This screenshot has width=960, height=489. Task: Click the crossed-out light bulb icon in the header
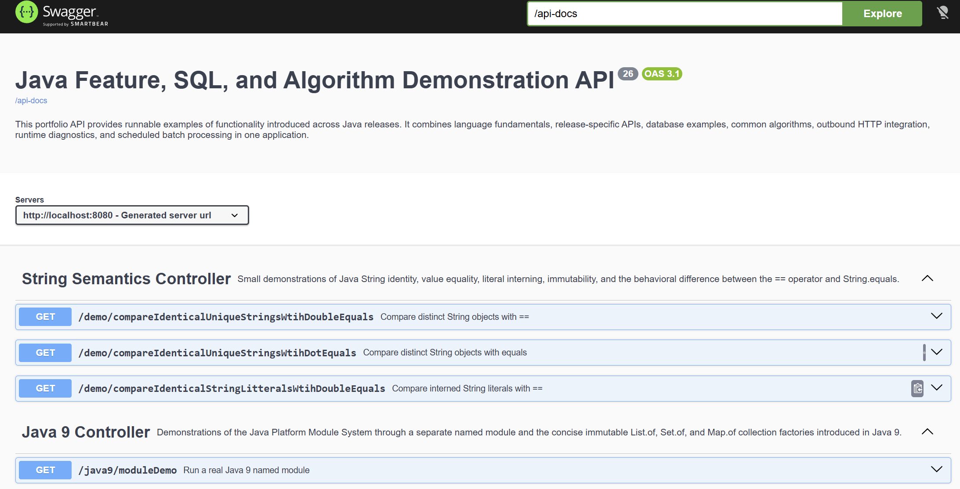click(942, 13)
